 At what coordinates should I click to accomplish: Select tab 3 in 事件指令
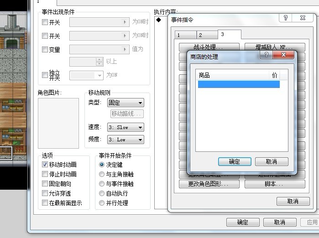(x=230, y=34)
